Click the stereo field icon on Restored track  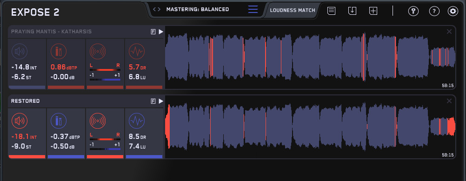click(98, 121)
